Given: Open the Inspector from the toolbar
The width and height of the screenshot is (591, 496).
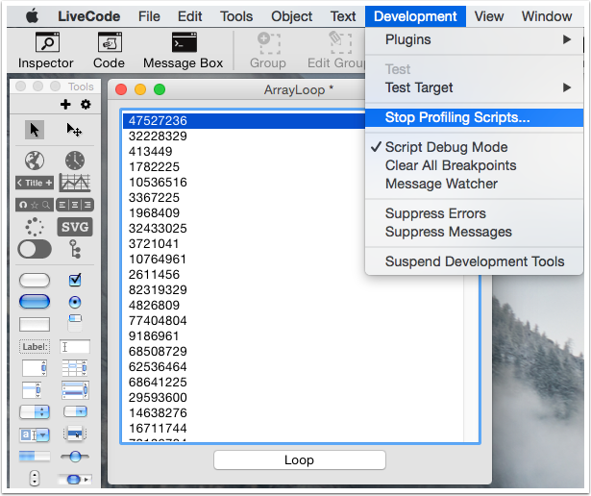Looking at the screenshot, I should 46,51.
